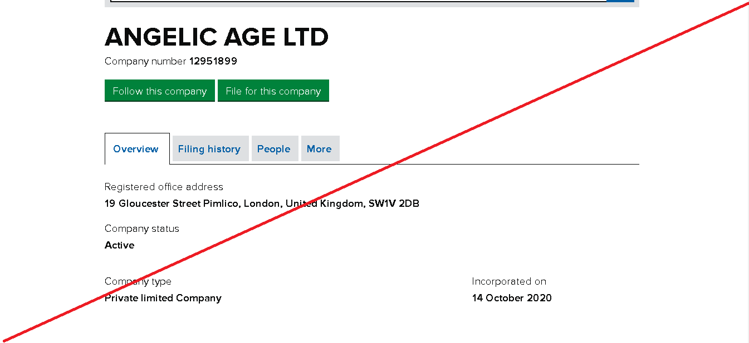Screen dimensions: 749x343
Task: Click the blue search button at the top
Action: 620,1
